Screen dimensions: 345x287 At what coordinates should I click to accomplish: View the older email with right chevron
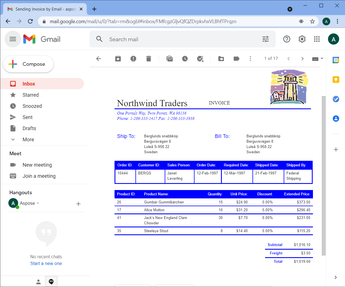[x=303, y=59]
